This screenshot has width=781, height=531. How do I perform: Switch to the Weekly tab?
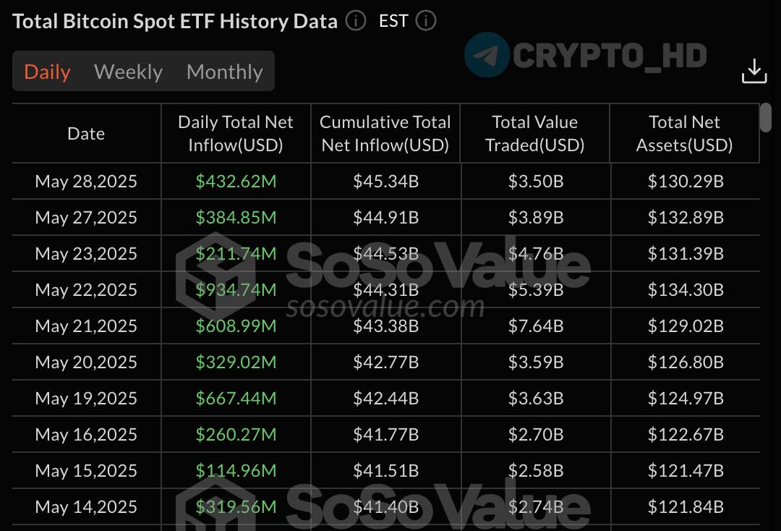point(129,72)
